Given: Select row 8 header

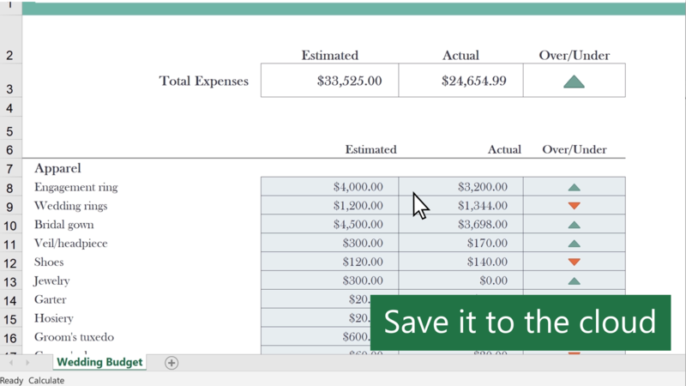Looking at the screenshot, I should tap(10, 188).
